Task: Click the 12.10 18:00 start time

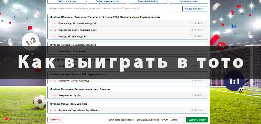Action: tap(196, 23)
